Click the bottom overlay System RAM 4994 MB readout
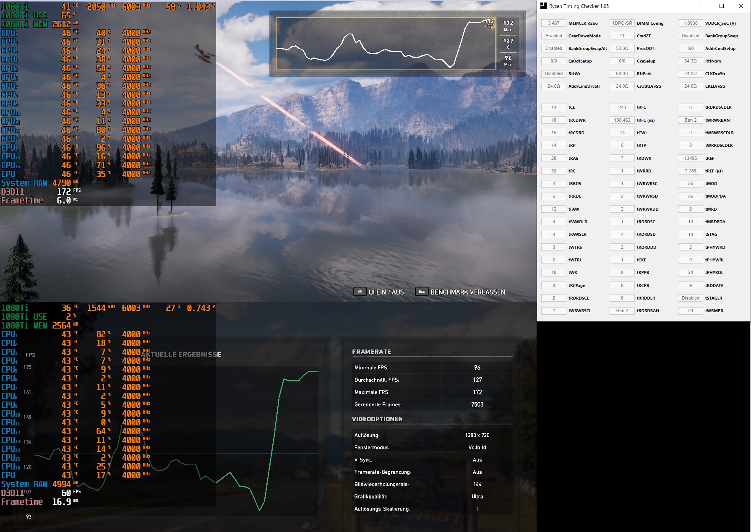Image resolution: width=751 pixels, height=532 pixels. [40, 484]
